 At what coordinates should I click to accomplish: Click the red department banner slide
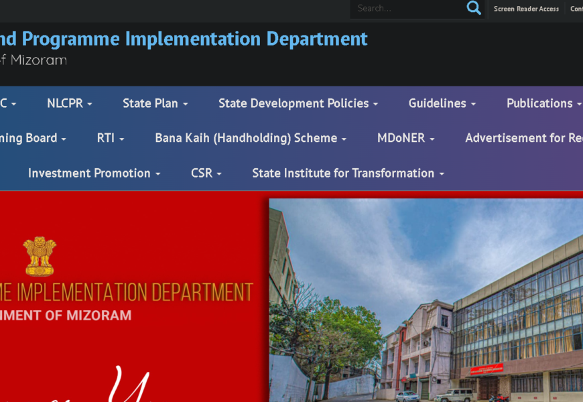(134, 348)
